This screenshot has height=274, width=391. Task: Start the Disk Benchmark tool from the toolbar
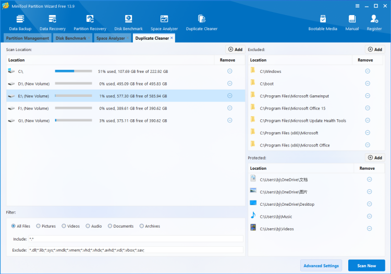click(128, 23)
